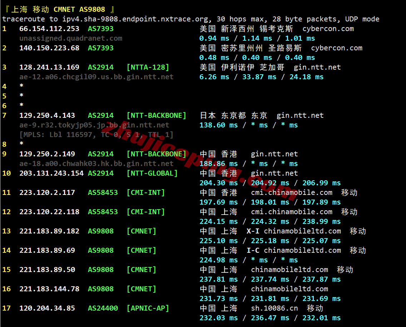The image size is (406, 327).
Task: Select the [NTT-BACKBONE] label on hop 7
Action: pos(156,115)
